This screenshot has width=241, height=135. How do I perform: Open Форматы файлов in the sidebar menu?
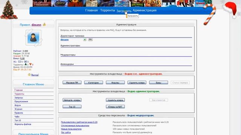tap(23, 124)
